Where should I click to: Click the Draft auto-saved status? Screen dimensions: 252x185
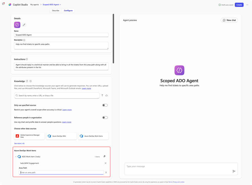tap(226, 5)
